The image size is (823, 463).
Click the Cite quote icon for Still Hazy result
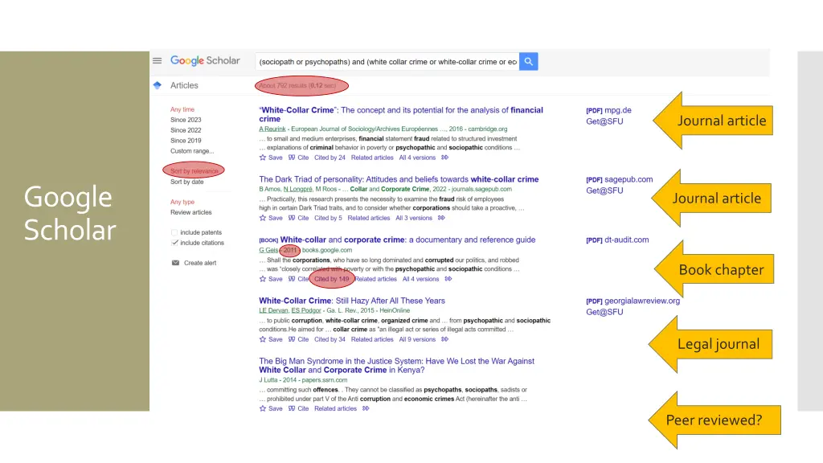pos(291,339)
